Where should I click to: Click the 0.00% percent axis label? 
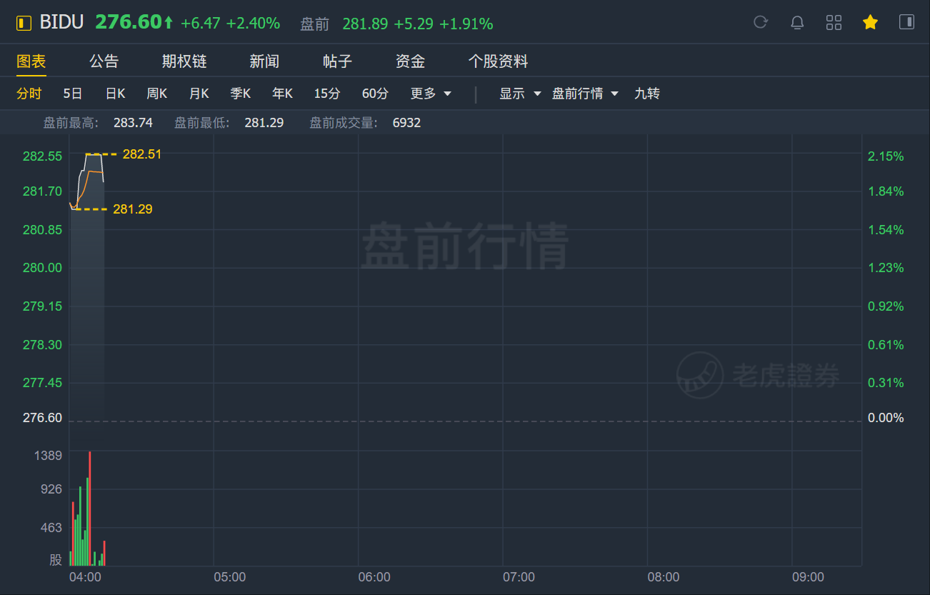tap(886, 418)
